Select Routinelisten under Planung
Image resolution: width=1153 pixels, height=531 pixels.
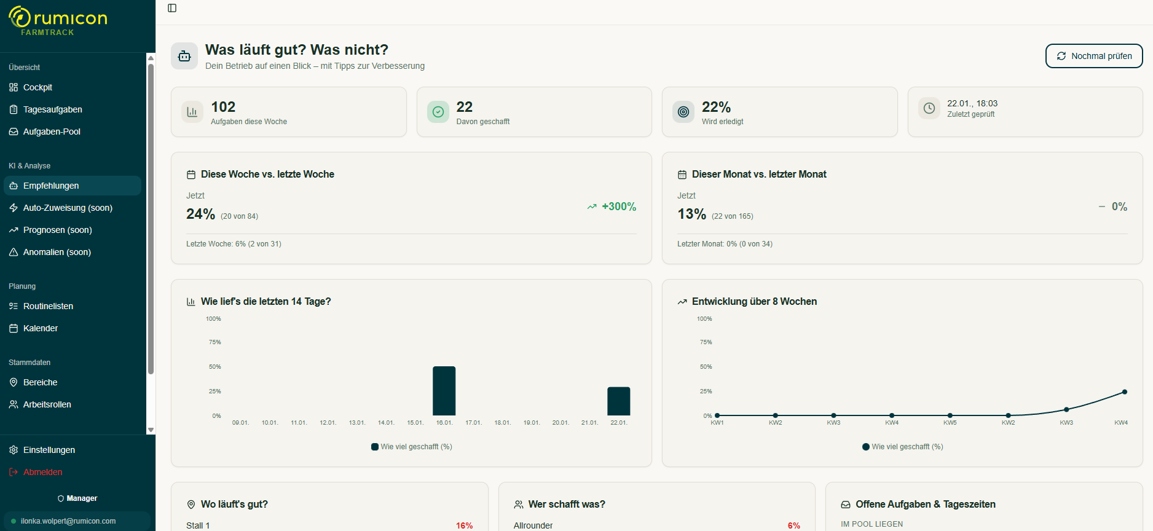click(x=48, y=306)
